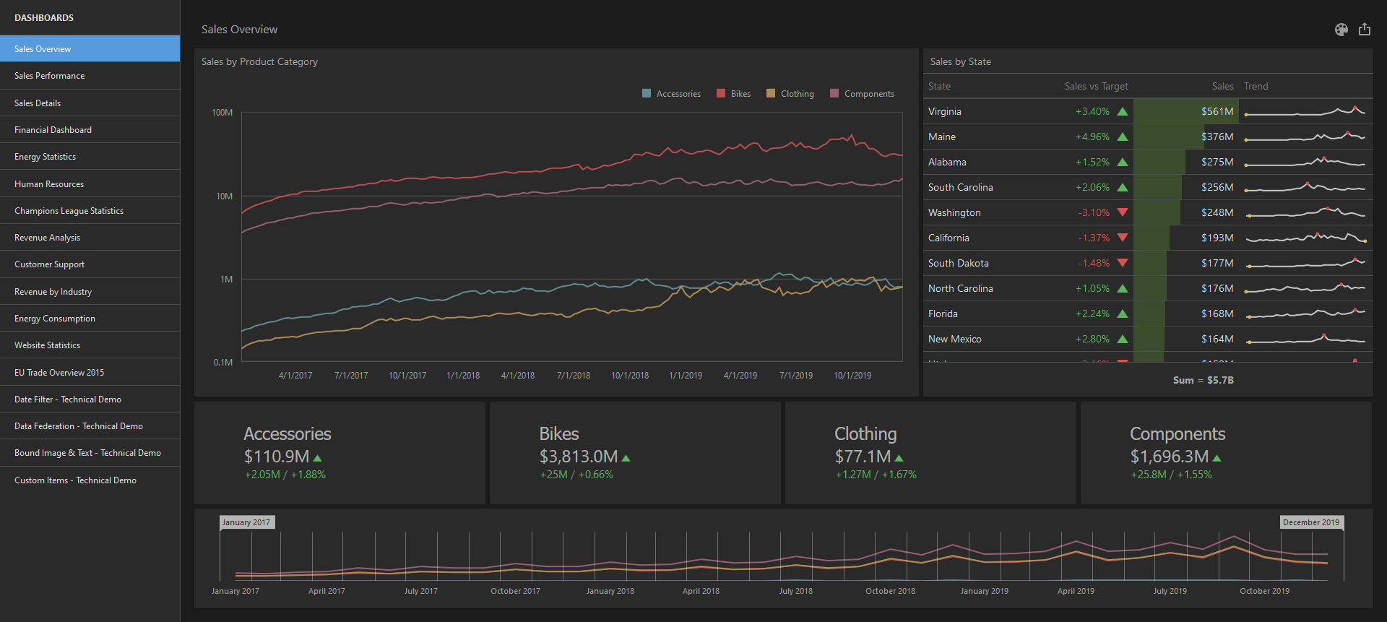Select the Maine row in Sales by State
This screenshot has height=622, width=1387.
click(942, 137)
